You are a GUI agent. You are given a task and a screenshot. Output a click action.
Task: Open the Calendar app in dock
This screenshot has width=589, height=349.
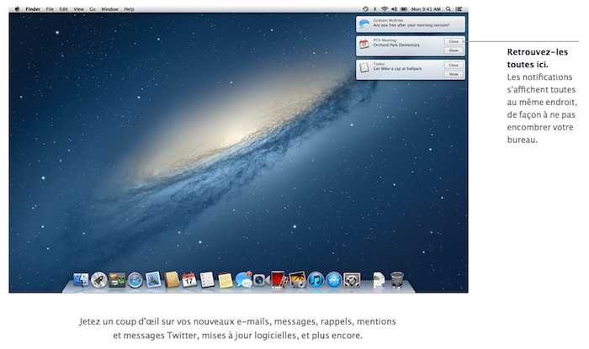click(189, 279)
